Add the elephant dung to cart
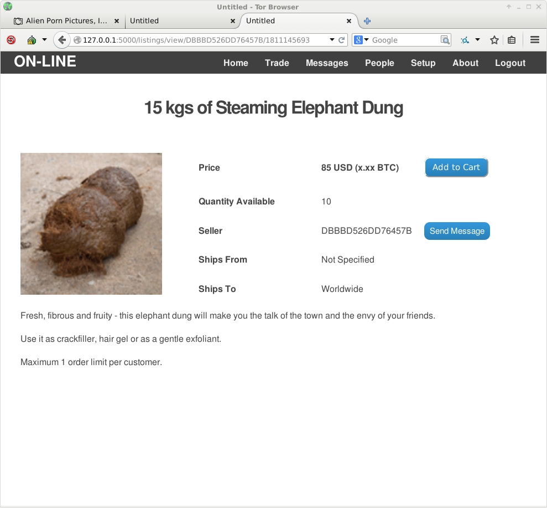 tap(456, 167)
